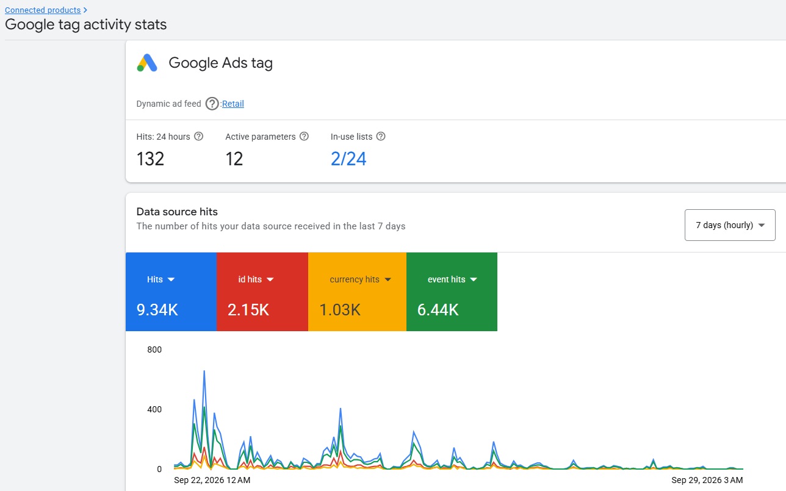Click the Google tag activity stats title
This screenshot has height=491, width=786.
[86, 25]
